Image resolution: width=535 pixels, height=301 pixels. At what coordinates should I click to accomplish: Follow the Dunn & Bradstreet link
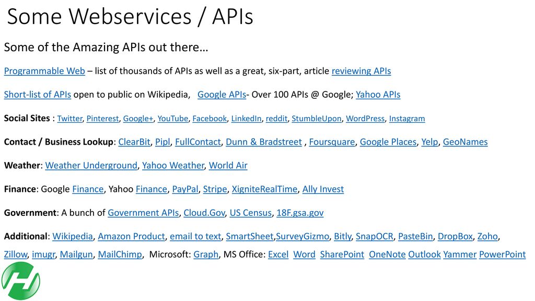coord(264,142)
